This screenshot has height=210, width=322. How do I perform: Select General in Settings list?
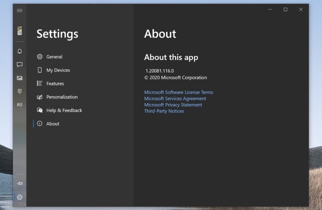pos(54,57)
